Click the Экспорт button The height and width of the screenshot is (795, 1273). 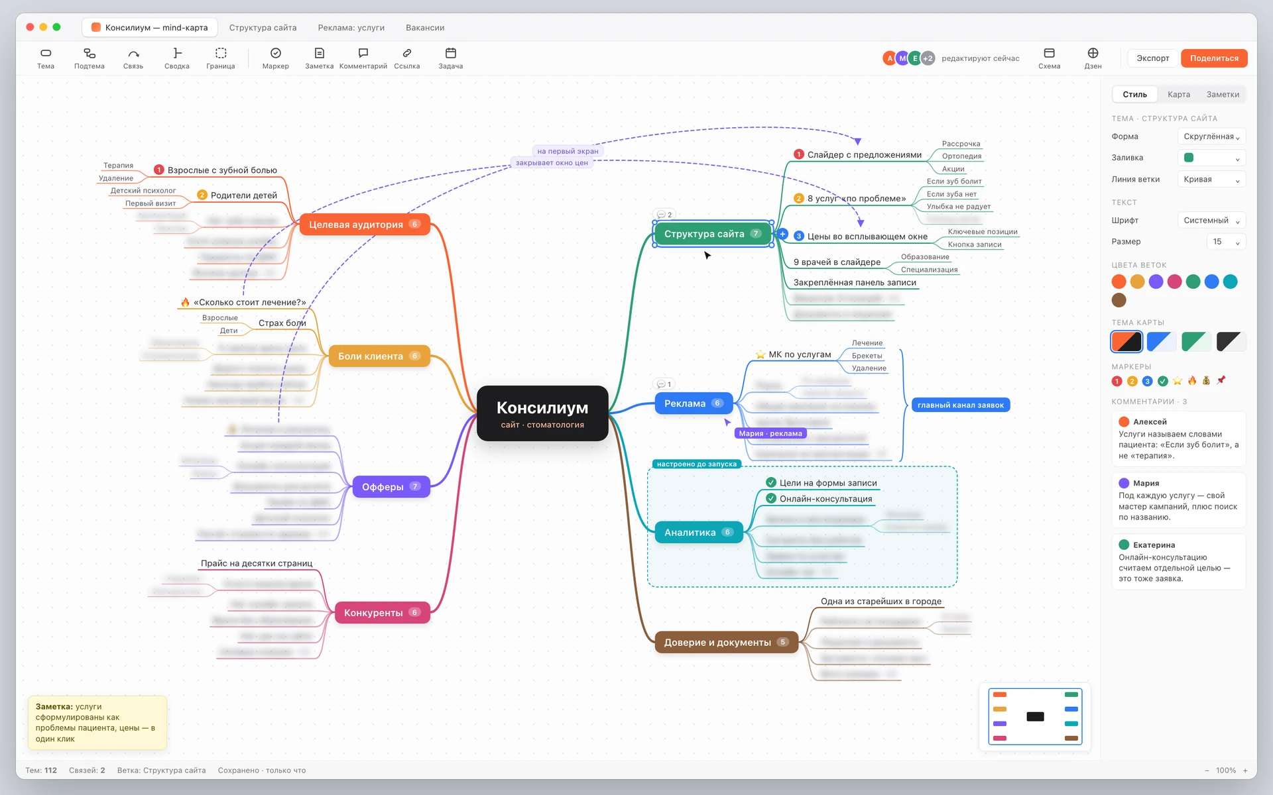[x=1153, y=58]
